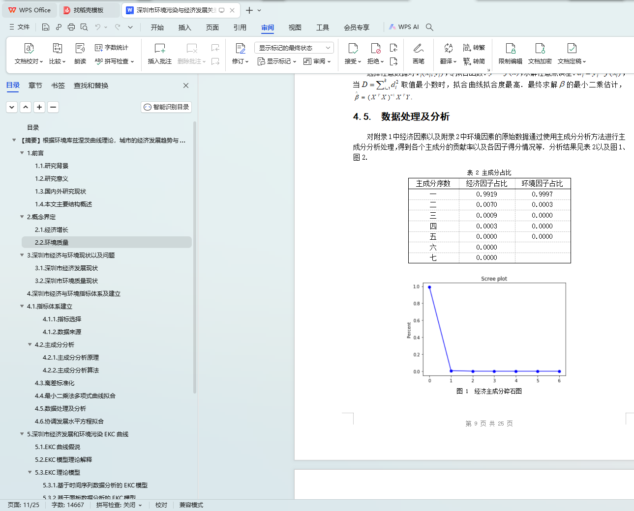Switch to the 开始 ribbon tab
The height and width of the screenshot is (511, 634).
pyautogui.click(x=157, y=28)
